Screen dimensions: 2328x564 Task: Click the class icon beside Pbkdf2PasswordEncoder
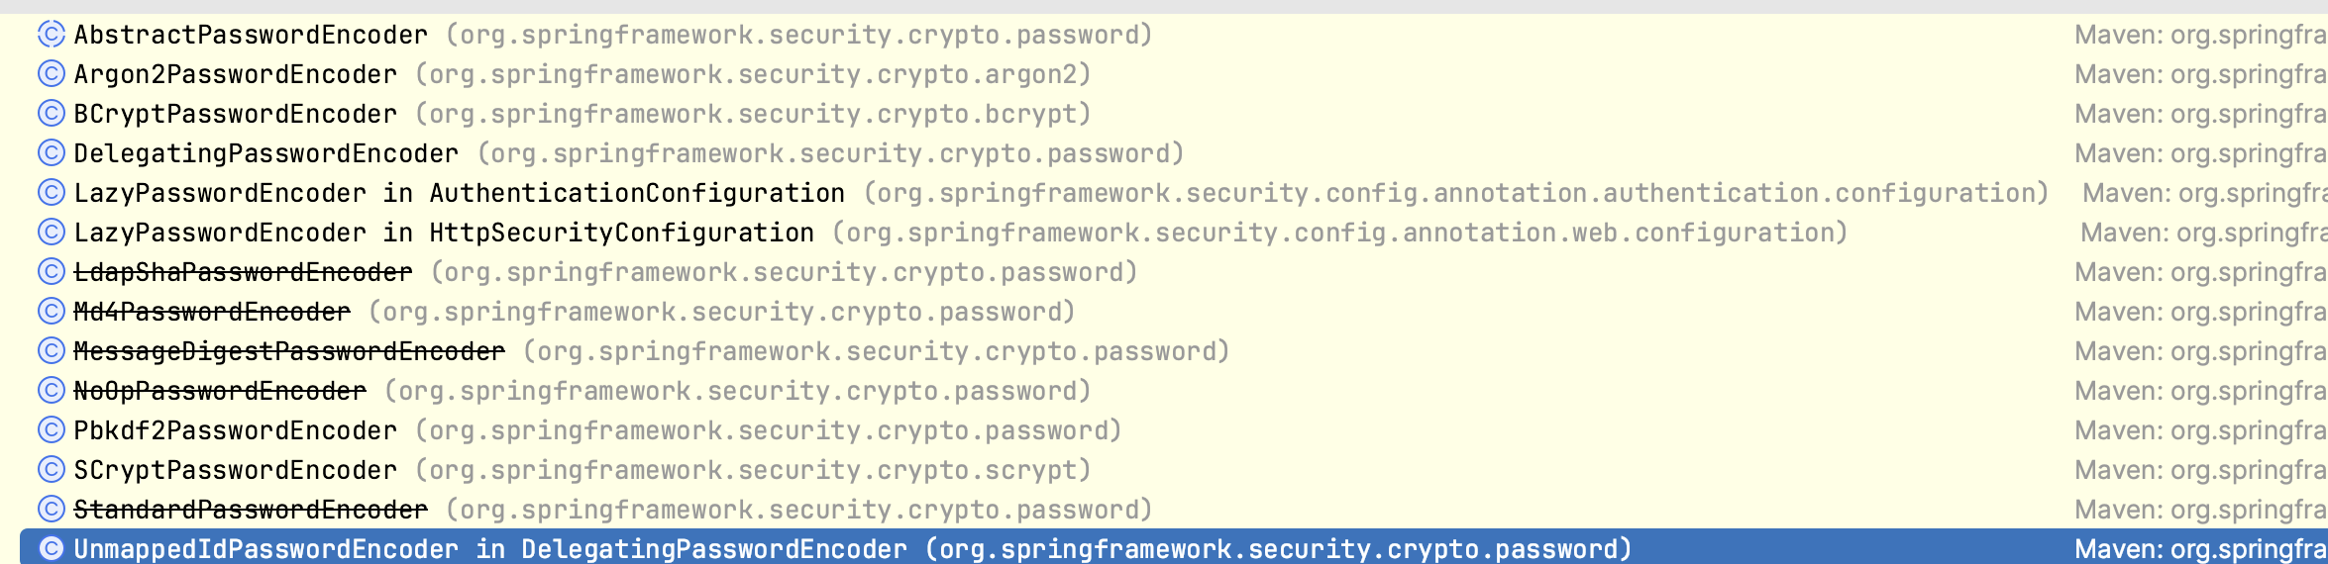pyautogui.click(x=52, y=430)
